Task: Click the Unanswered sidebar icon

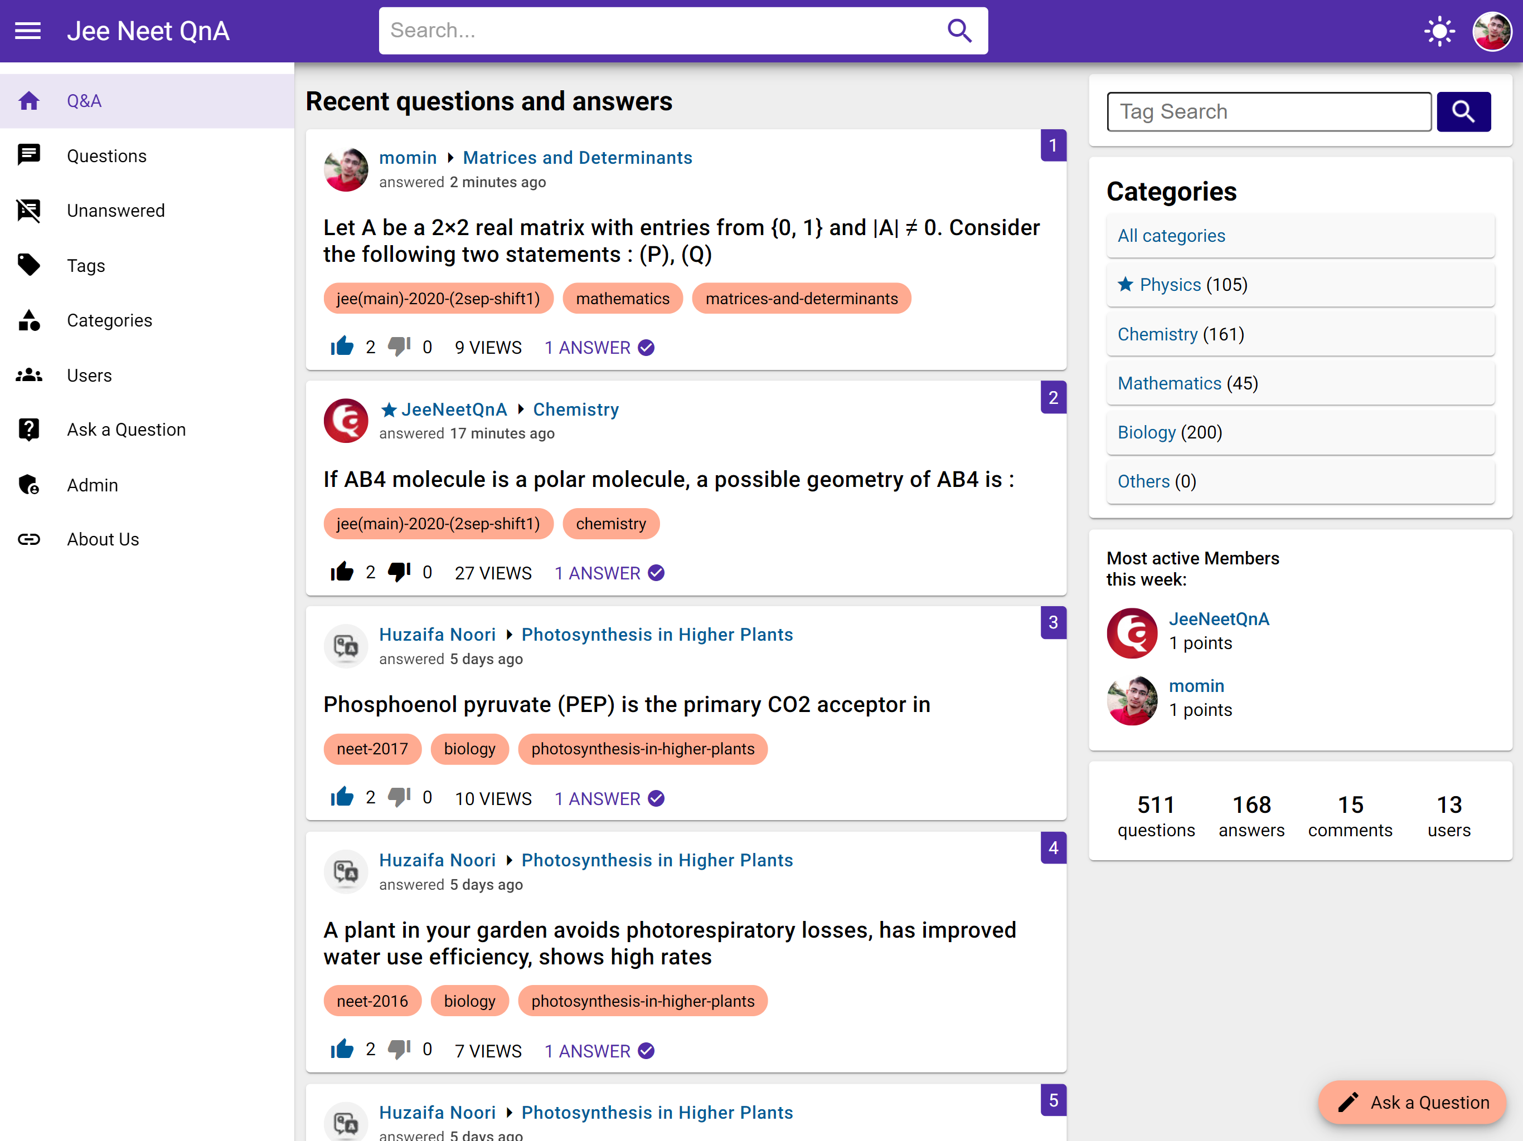Action: pos(29,211)
